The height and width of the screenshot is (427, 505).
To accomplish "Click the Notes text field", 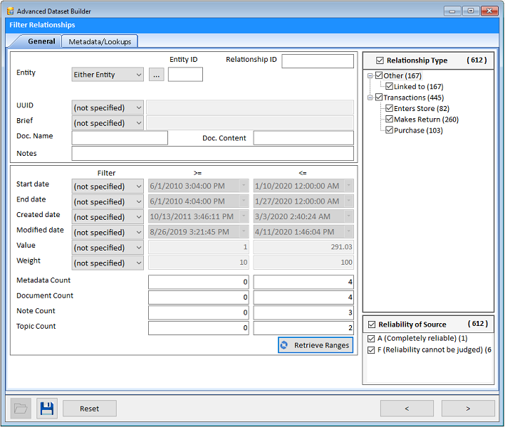I will coord(212,154).
